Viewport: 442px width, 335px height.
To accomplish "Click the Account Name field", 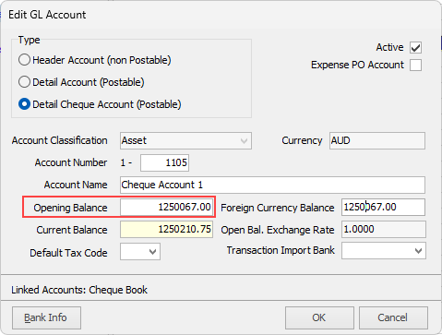I will click(x=272, y=185).
